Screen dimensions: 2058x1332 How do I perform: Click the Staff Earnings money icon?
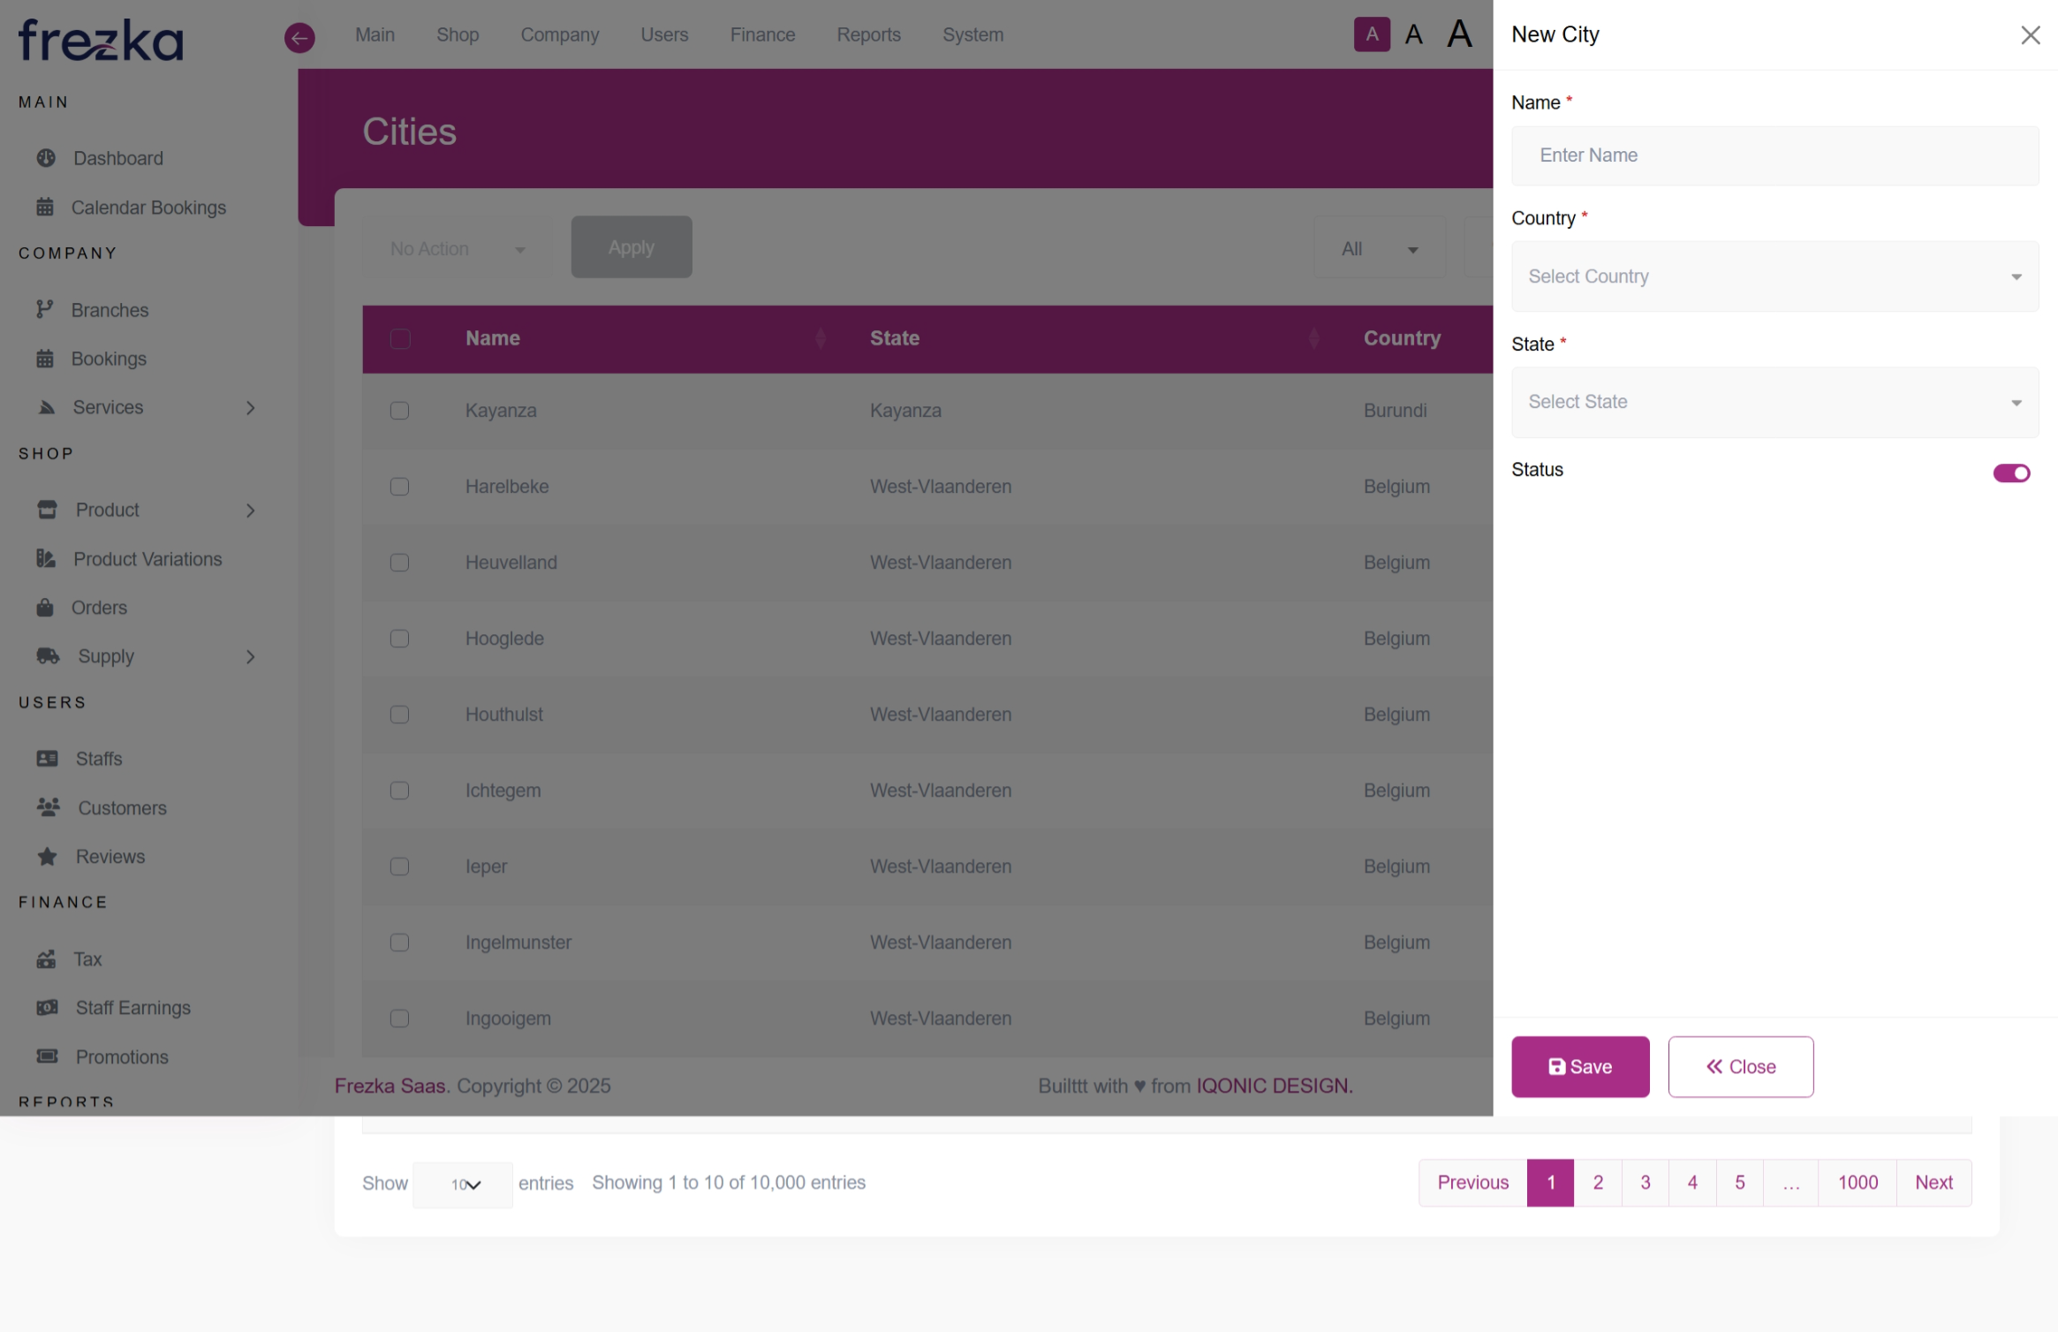pyautogui.click(x=47, y=1008)
